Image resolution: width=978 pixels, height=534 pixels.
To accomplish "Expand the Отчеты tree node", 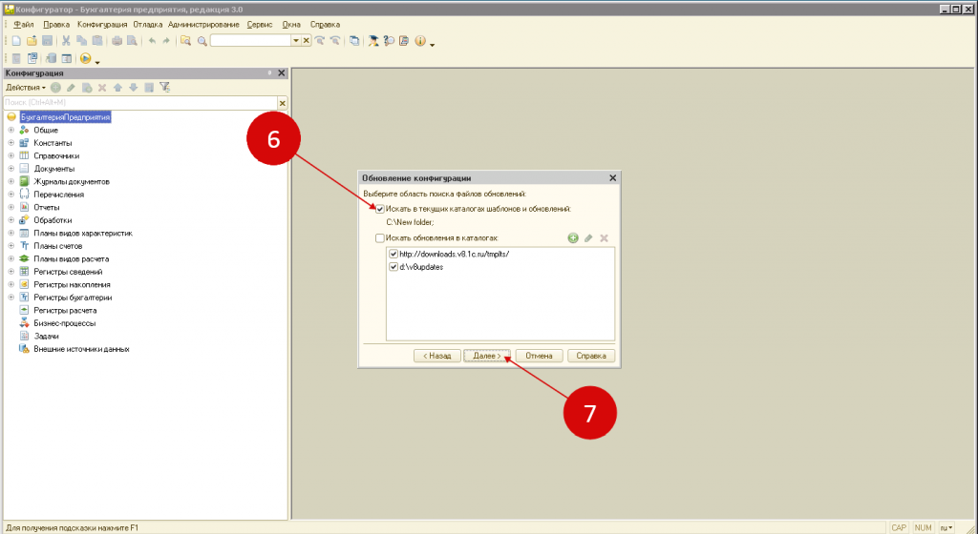I will point(11,207).
